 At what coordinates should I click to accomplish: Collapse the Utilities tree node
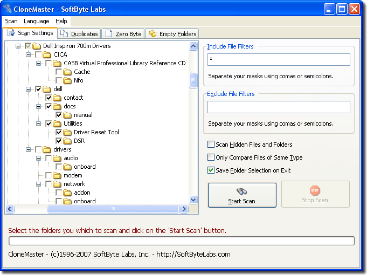[x=38, y=123]
